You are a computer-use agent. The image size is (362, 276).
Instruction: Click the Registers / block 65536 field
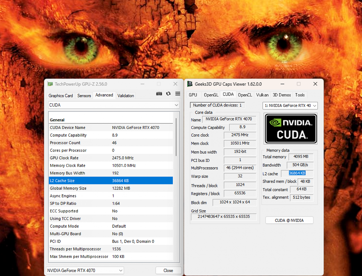coord(240,193)
